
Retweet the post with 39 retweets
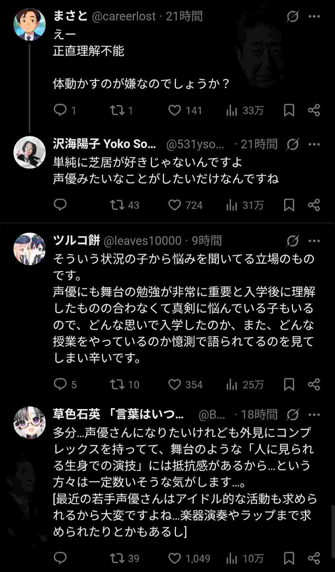click(x=117, y=558)
